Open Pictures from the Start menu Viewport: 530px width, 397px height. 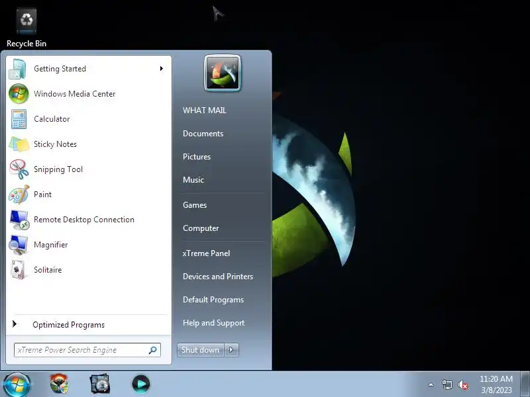point(197,157)
